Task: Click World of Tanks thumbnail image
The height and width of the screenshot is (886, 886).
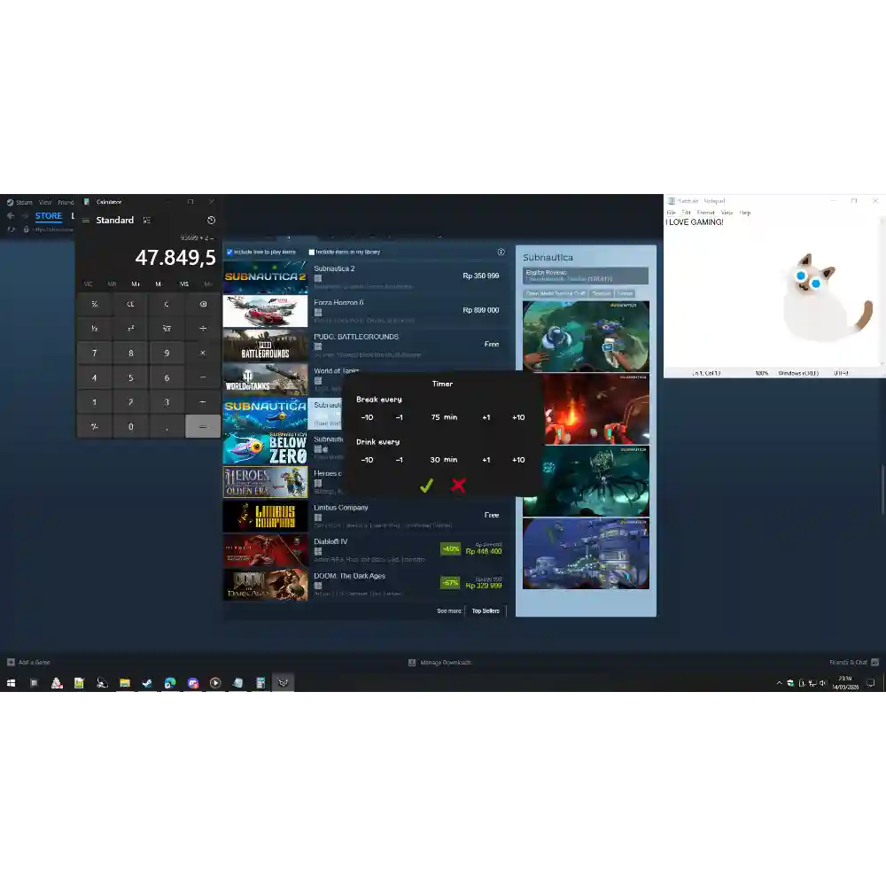Action: pos(265,379)
